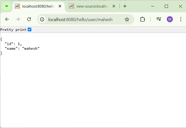
Task: Click the closing brace of the JSON
Action: (x=1, y=53)
